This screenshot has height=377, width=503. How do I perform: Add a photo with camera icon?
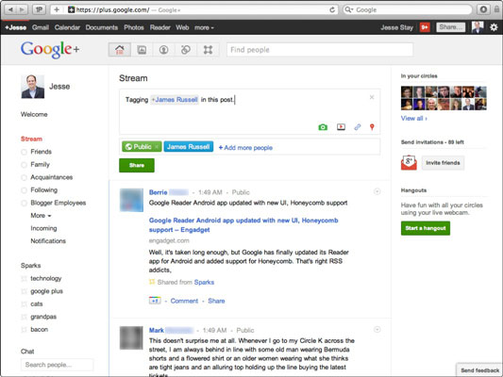(323, 127)
